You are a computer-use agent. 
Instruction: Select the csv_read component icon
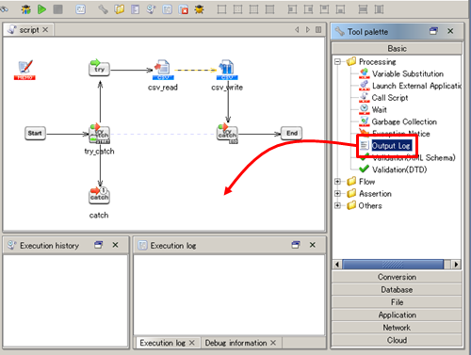pos(163,70)
